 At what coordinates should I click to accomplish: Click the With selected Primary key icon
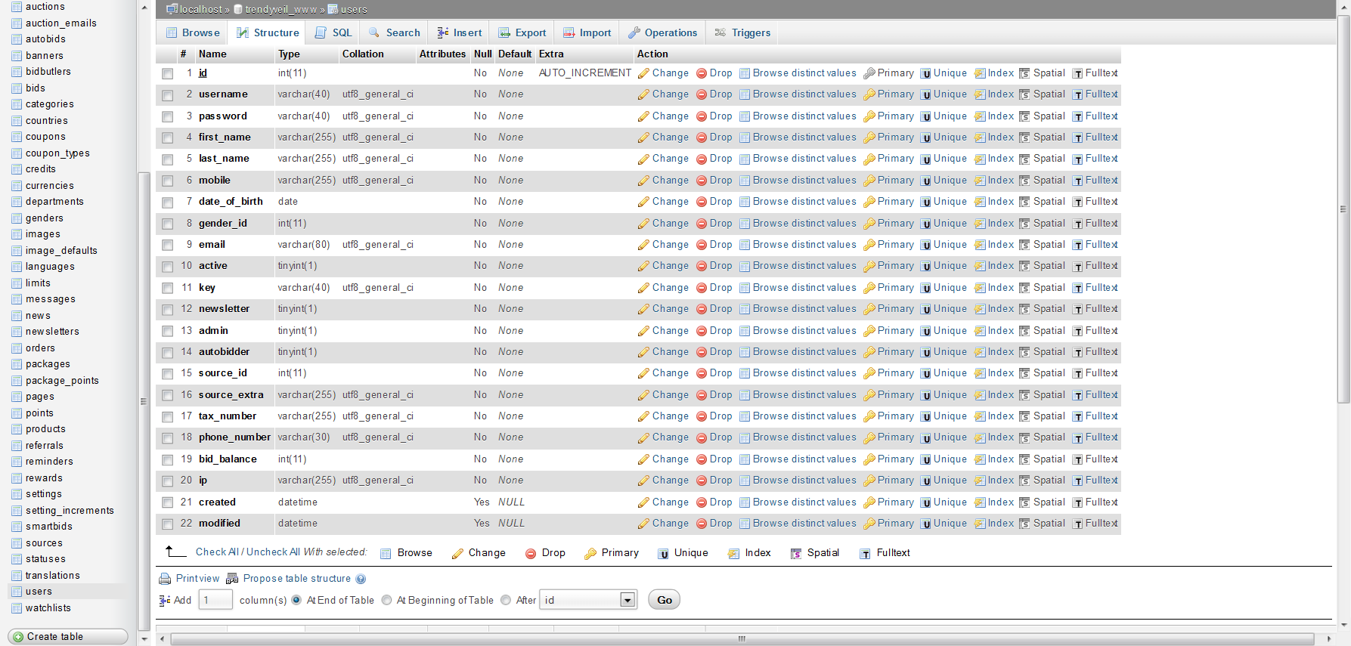point(590,554)
